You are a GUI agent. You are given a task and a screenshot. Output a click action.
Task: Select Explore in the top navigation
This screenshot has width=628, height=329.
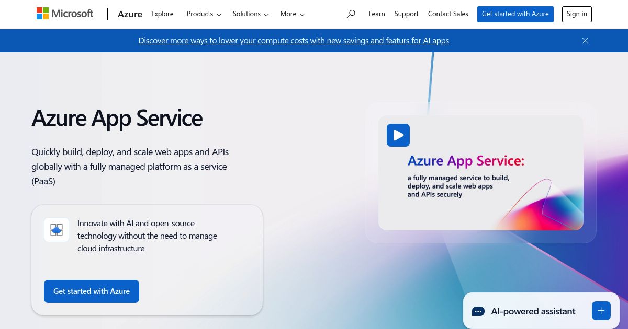pyautogui.click(x=162, y=14)
